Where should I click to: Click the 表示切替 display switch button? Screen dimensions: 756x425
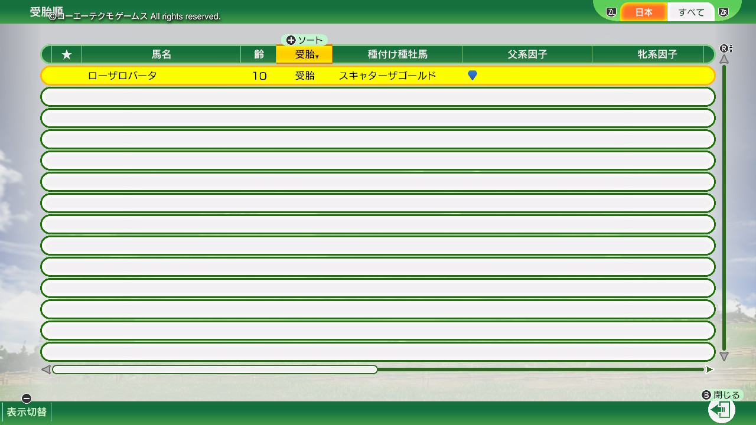click(x=27, y=412)
